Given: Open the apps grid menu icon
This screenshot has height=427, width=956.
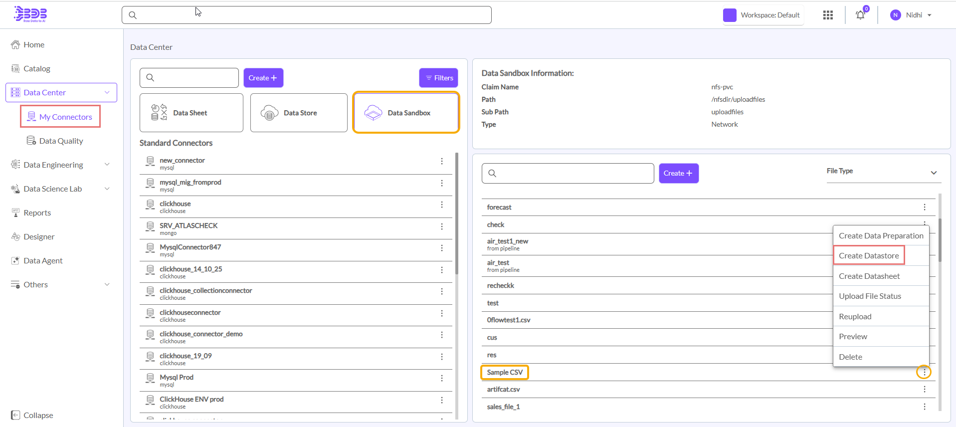Looking at the screenshot, I should [x=828, y=15].
